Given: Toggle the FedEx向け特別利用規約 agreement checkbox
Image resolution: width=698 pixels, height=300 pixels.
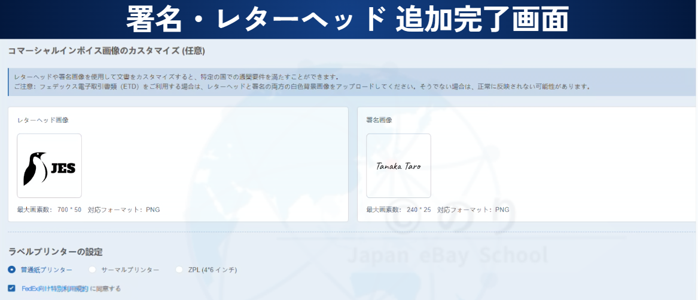Looking at the screenshot, I should (12, 289).
